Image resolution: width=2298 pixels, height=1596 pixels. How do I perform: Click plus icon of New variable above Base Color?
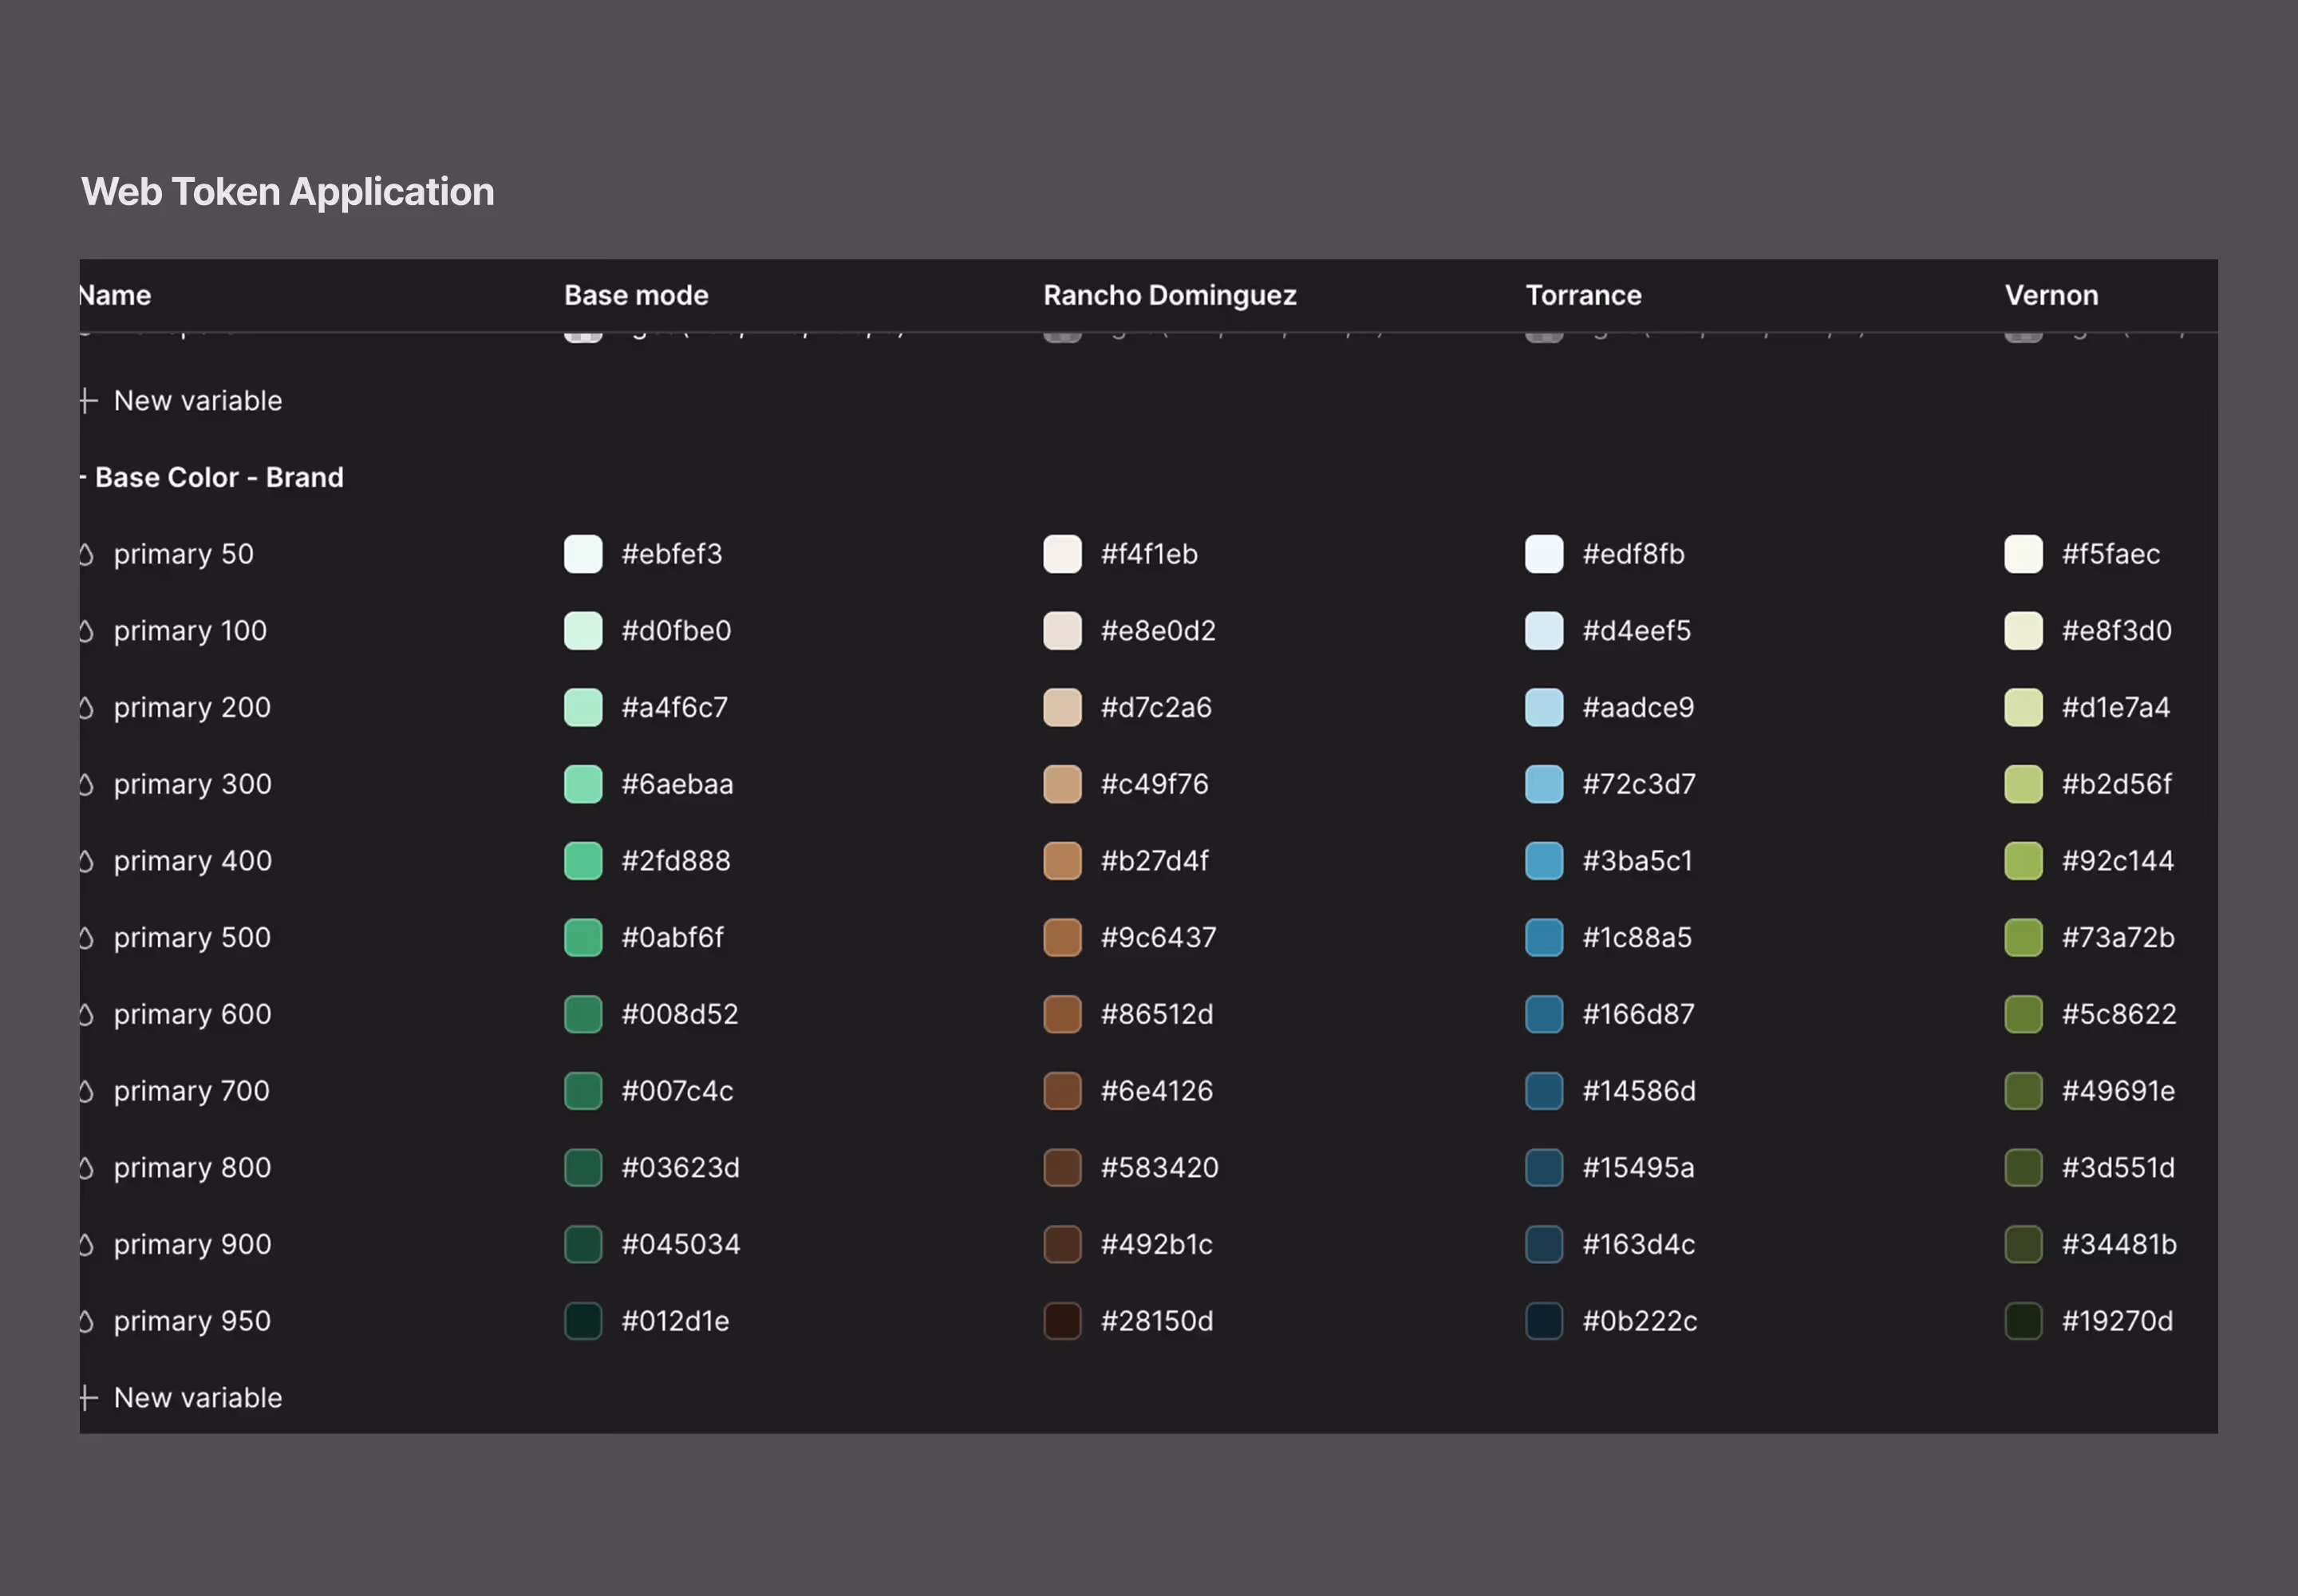click(x=88, y=401)
